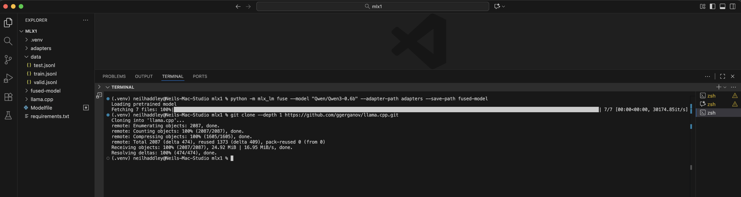The width and height of the screenshot is (741, 197).
Task: Open Explorer views and more actions menu
Action: pos(85,20)
